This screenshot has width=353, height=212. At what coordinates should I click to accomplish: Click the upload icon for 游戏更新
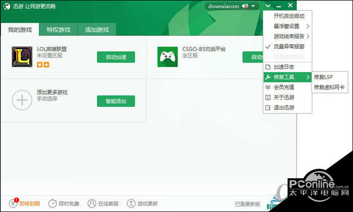click(131, 203)
